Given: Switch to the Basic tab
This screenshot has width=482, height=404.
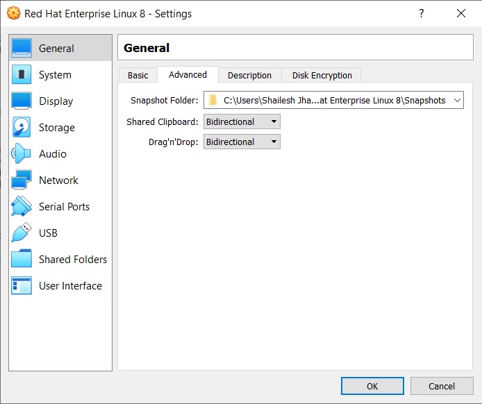Looking at the screenshot, I should coord(138,75).
